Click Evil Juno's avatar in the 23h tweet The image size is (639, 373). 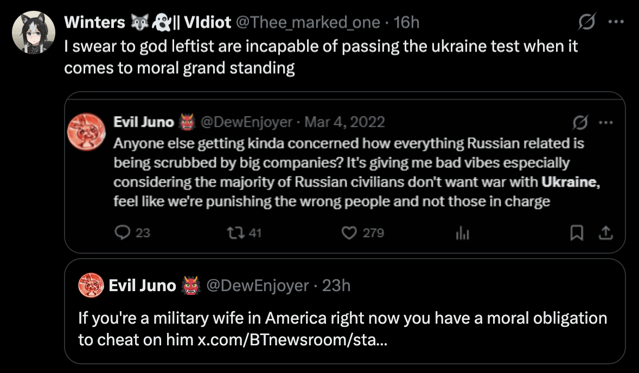click(91, 286)
